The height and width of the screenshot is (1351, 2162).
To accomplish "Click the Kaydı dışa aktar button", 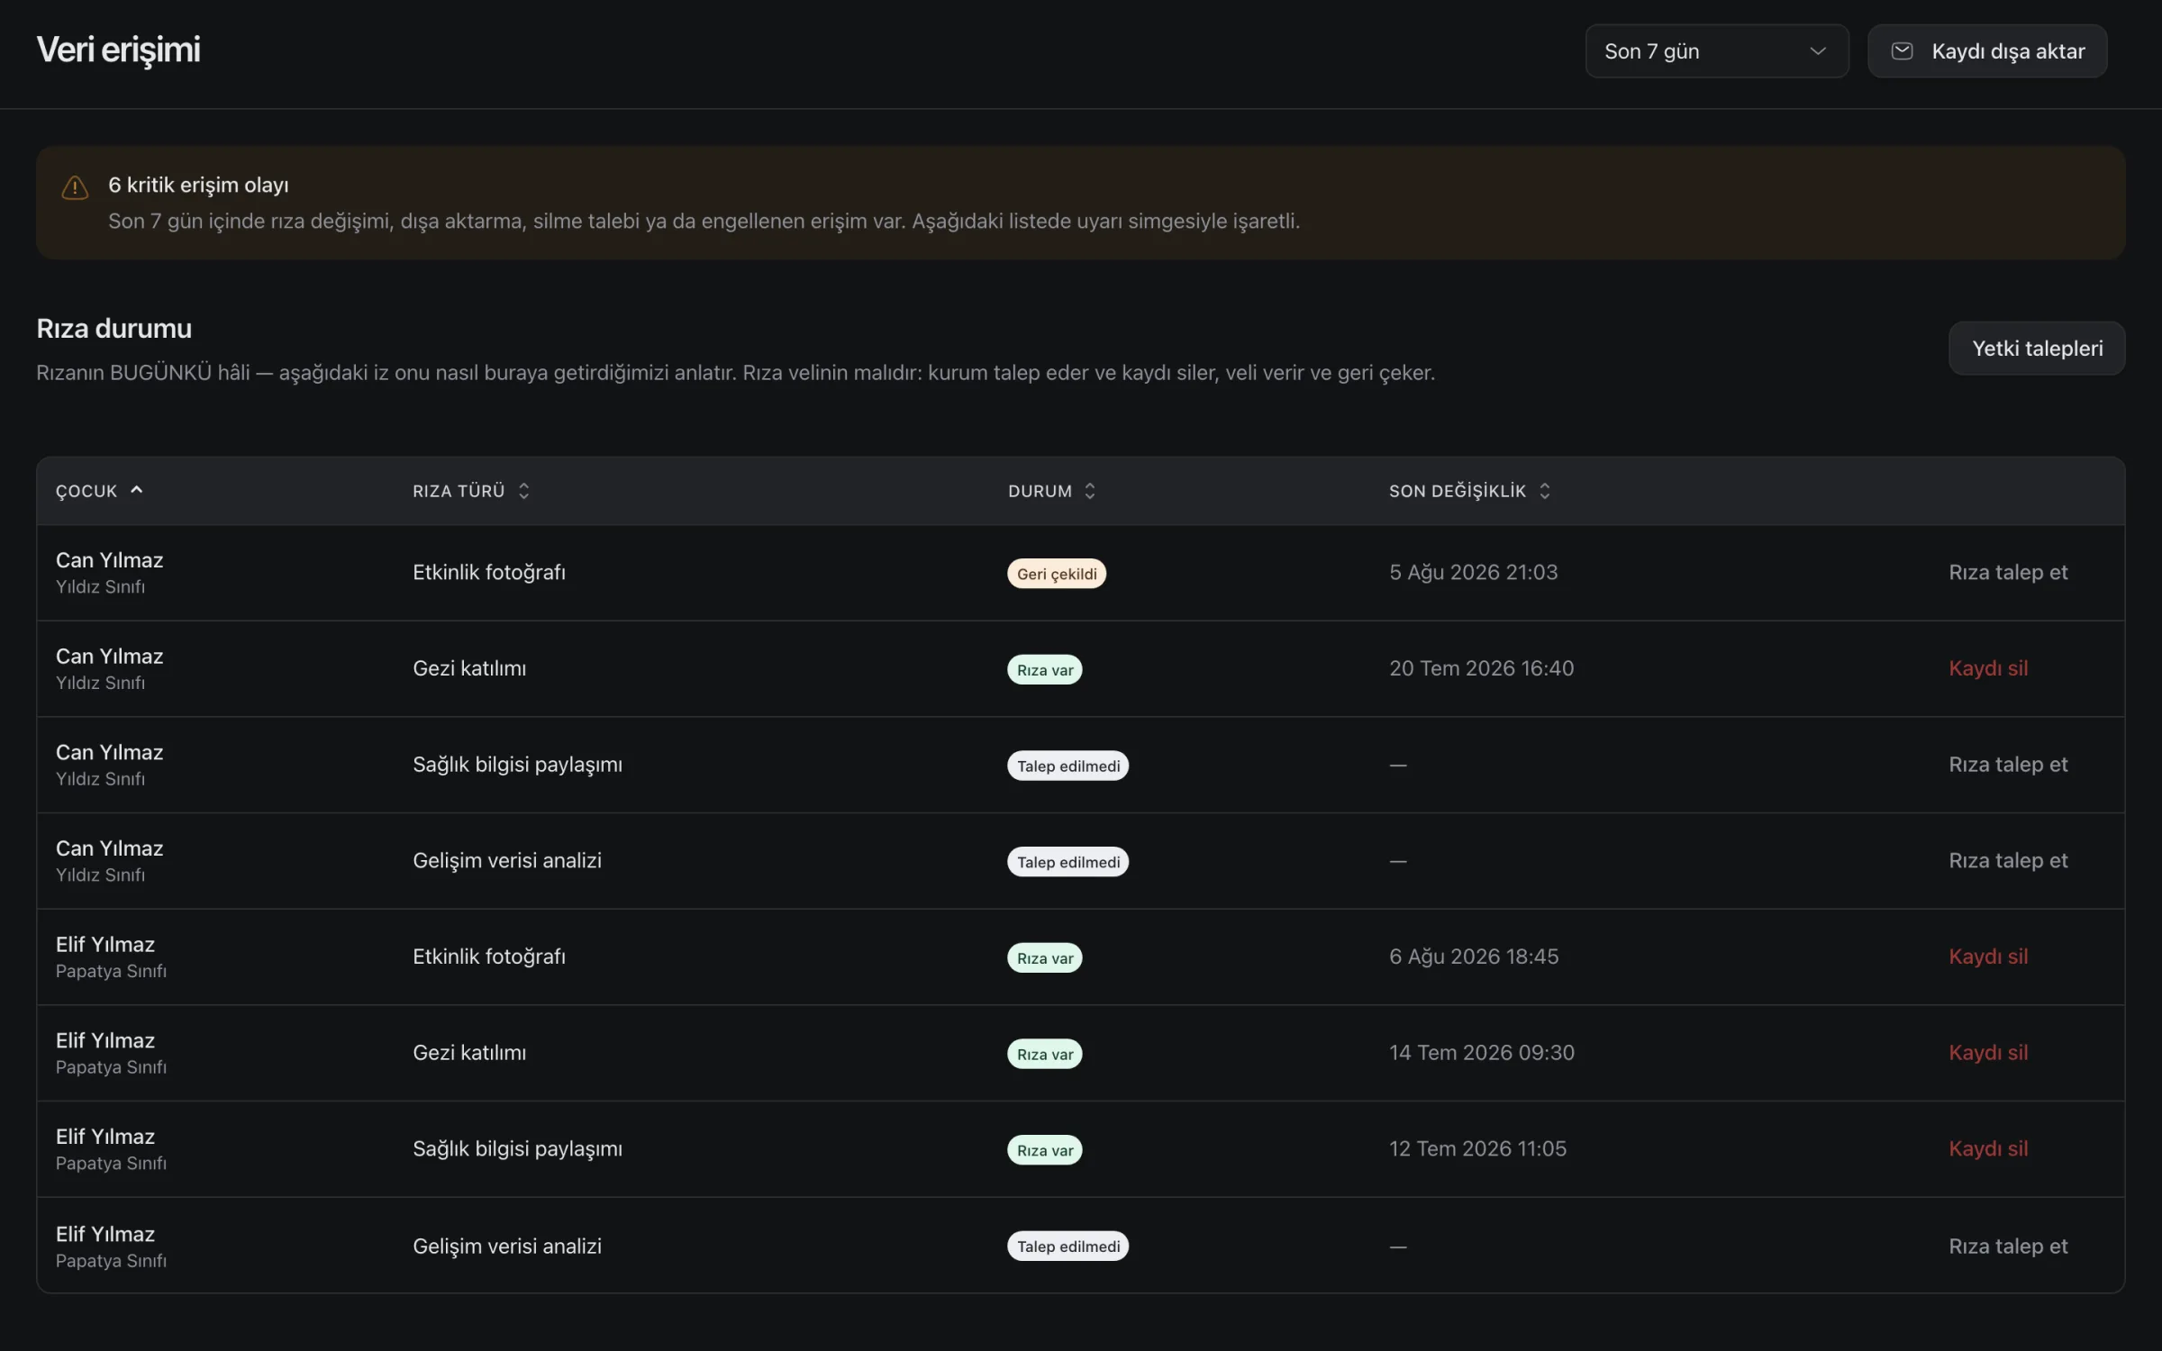I will [x=1987, y=51].
